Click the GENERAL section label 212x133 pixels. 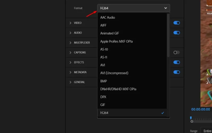(79, 82)
